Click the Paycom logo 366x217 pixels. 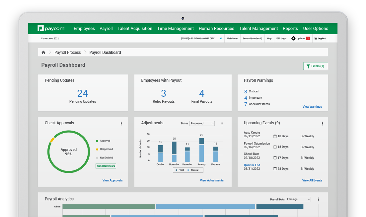[x=51, y=29]
